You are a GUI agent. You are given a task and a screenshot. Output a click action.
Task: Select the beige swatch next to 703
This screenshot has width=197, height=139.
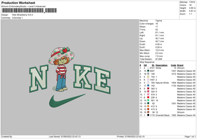click(148, 77)
